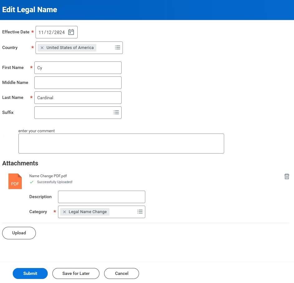Open the Category list prompt icon
This screenshot has height=283, width=294.
point(140,212)
